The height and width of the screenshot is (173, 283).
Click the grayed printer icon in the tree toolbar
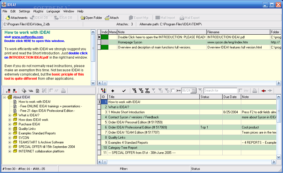tap(63, 91)
